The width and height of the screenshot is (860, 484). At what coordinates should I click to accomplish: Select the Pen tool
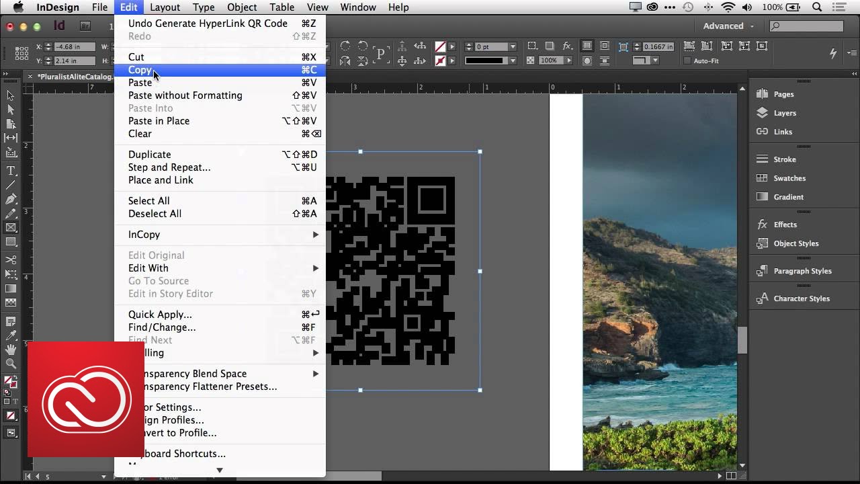[x=11, y=200]
